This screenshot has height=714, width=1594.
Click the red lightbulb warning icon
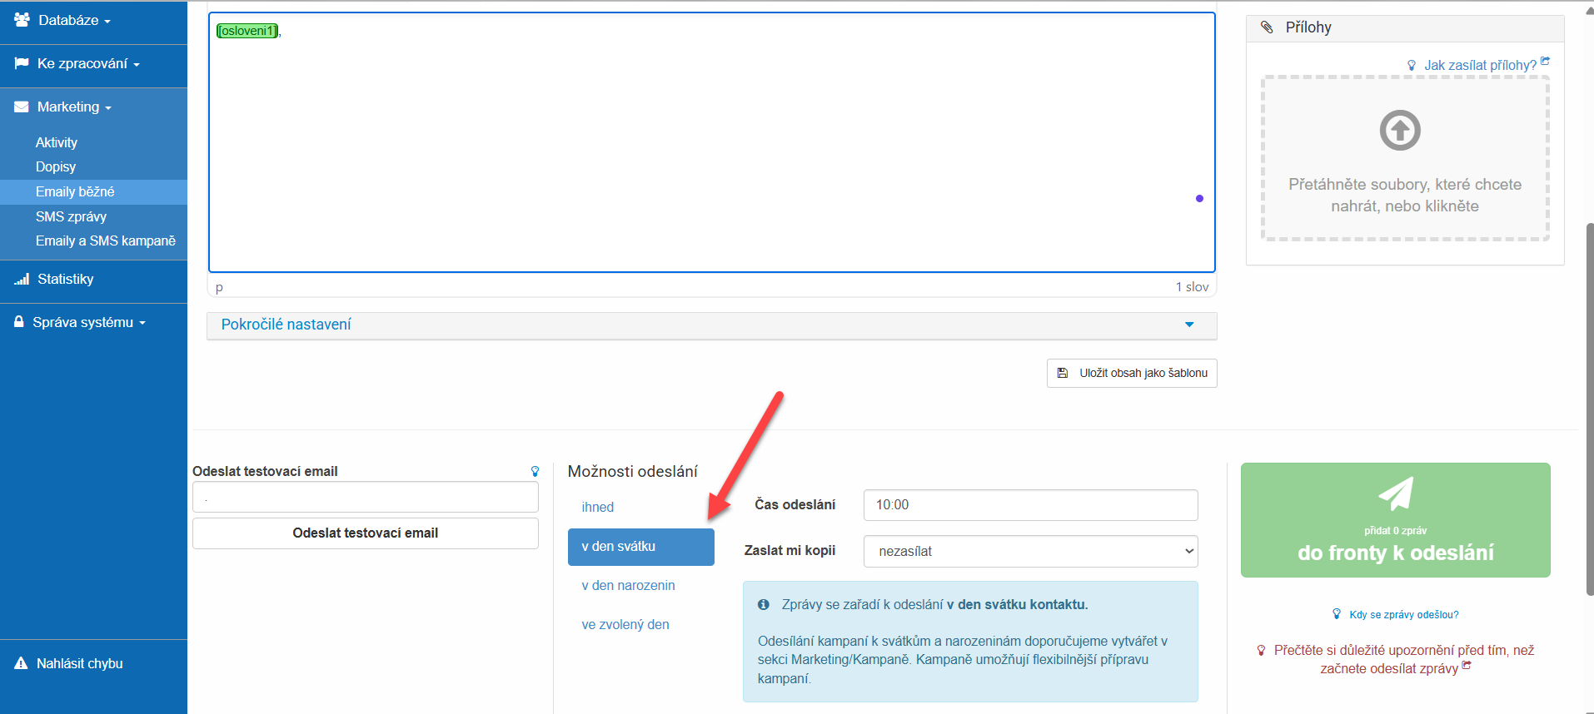[x=1261, y=651]
